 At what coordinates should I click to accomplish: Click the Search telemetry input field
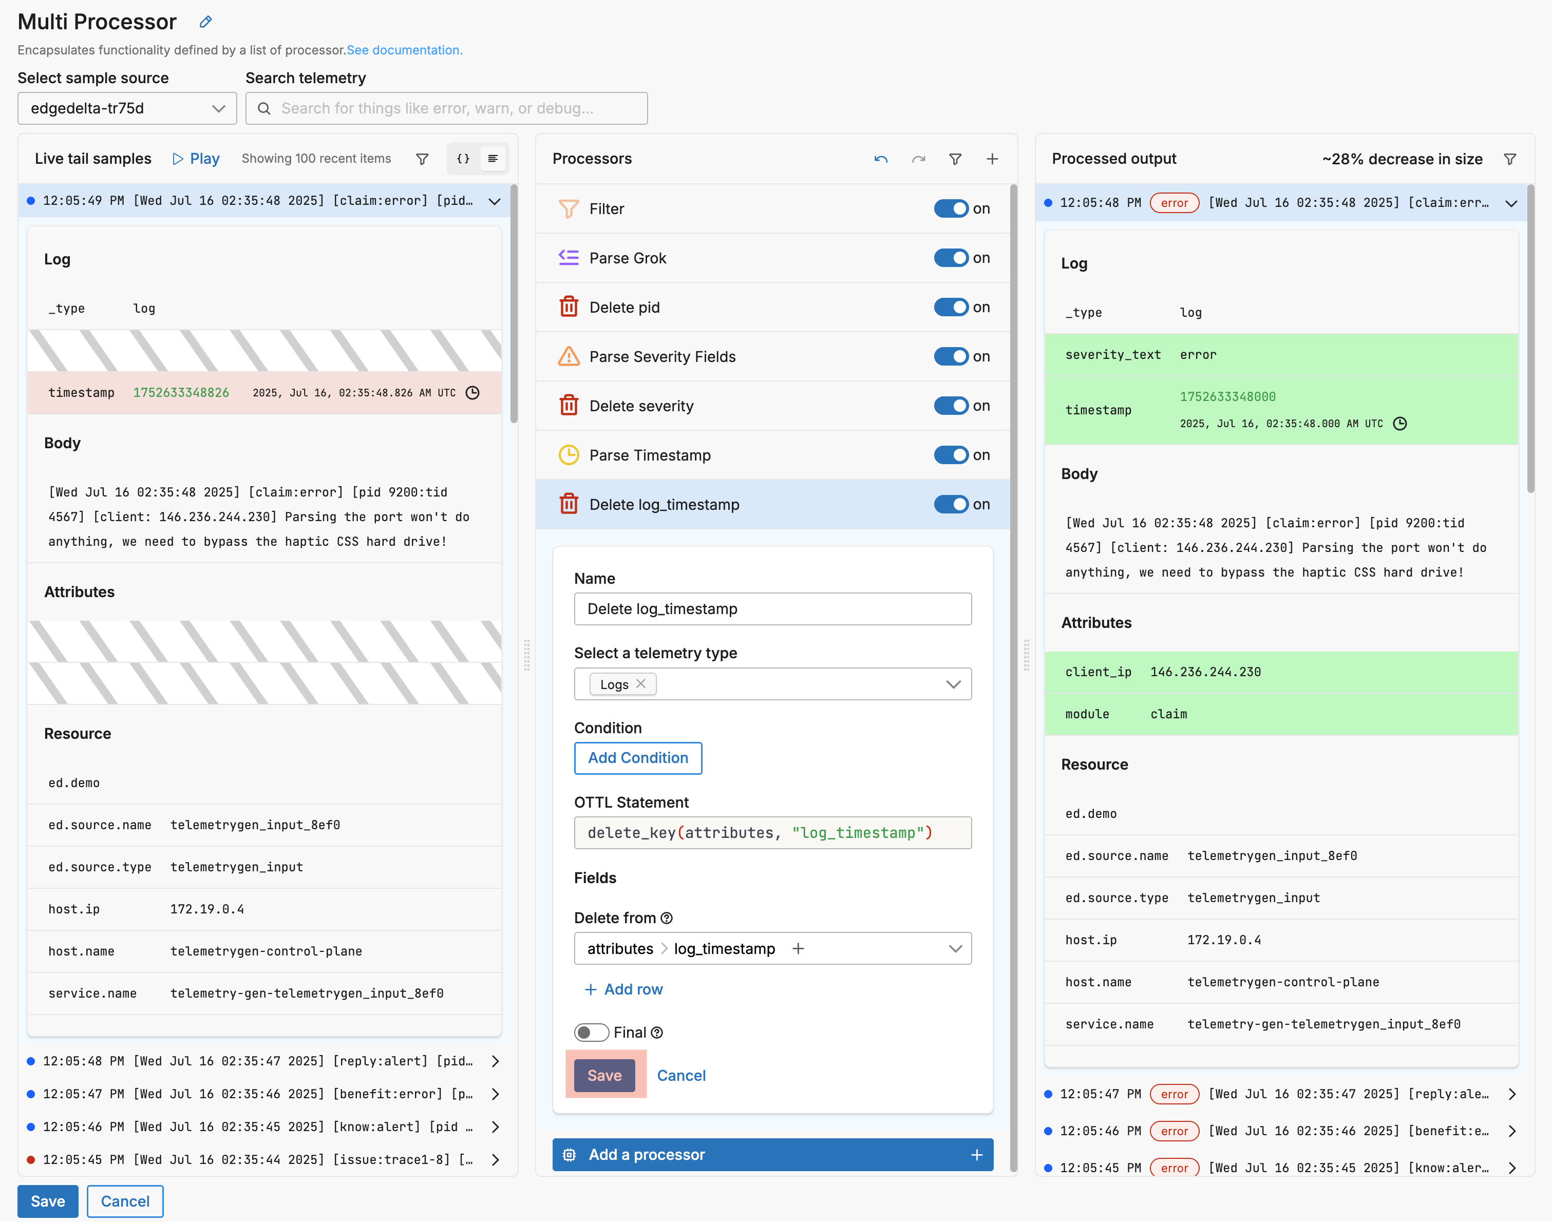pyautogui.click(x=446, y=109)
